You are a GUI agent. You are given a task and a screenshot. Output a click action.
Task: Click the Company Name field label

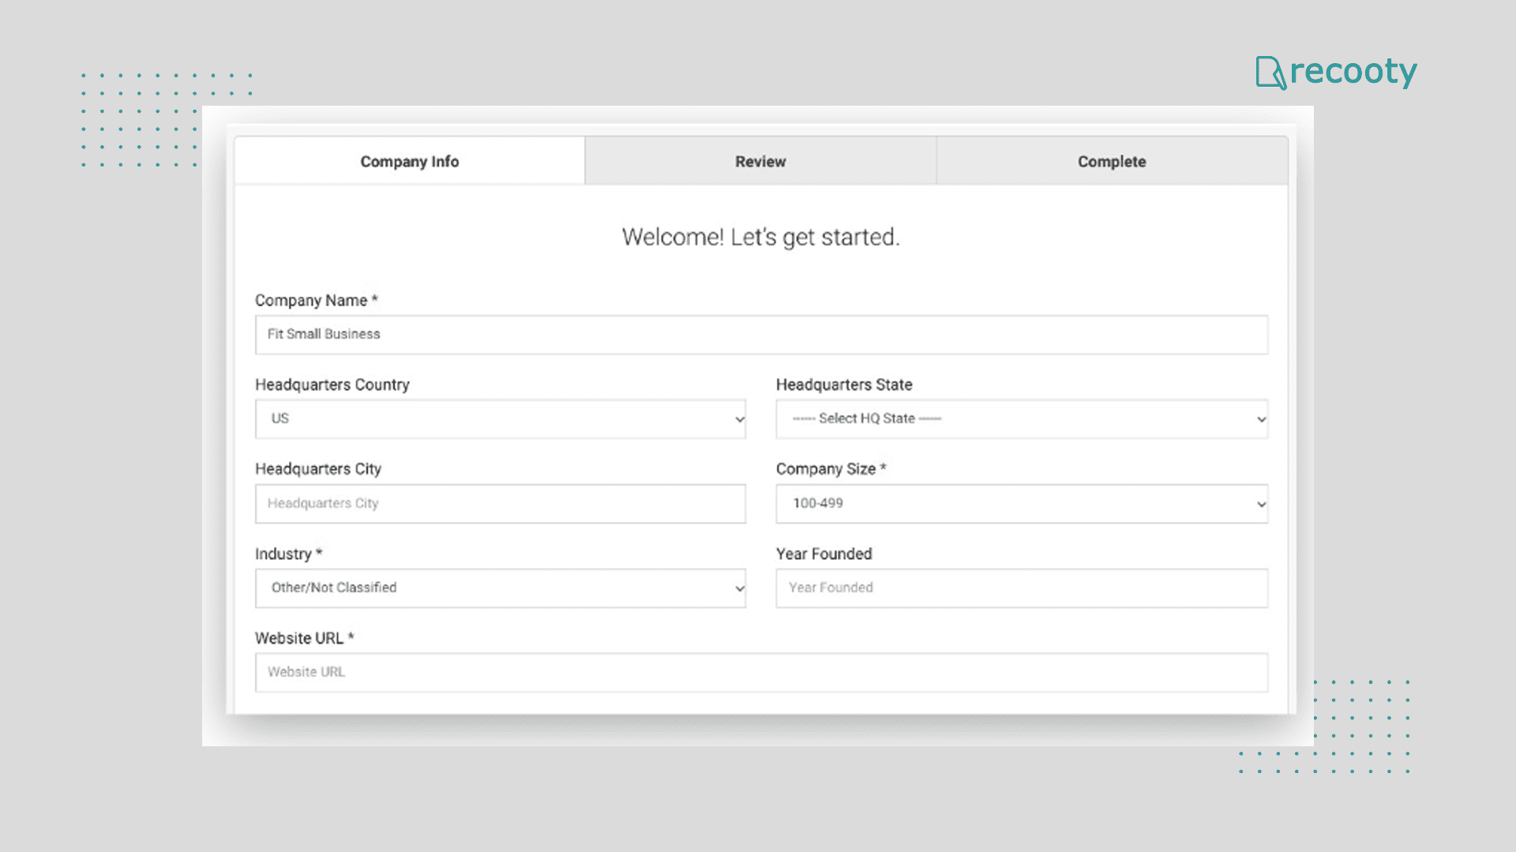click(x=311, y=301)
